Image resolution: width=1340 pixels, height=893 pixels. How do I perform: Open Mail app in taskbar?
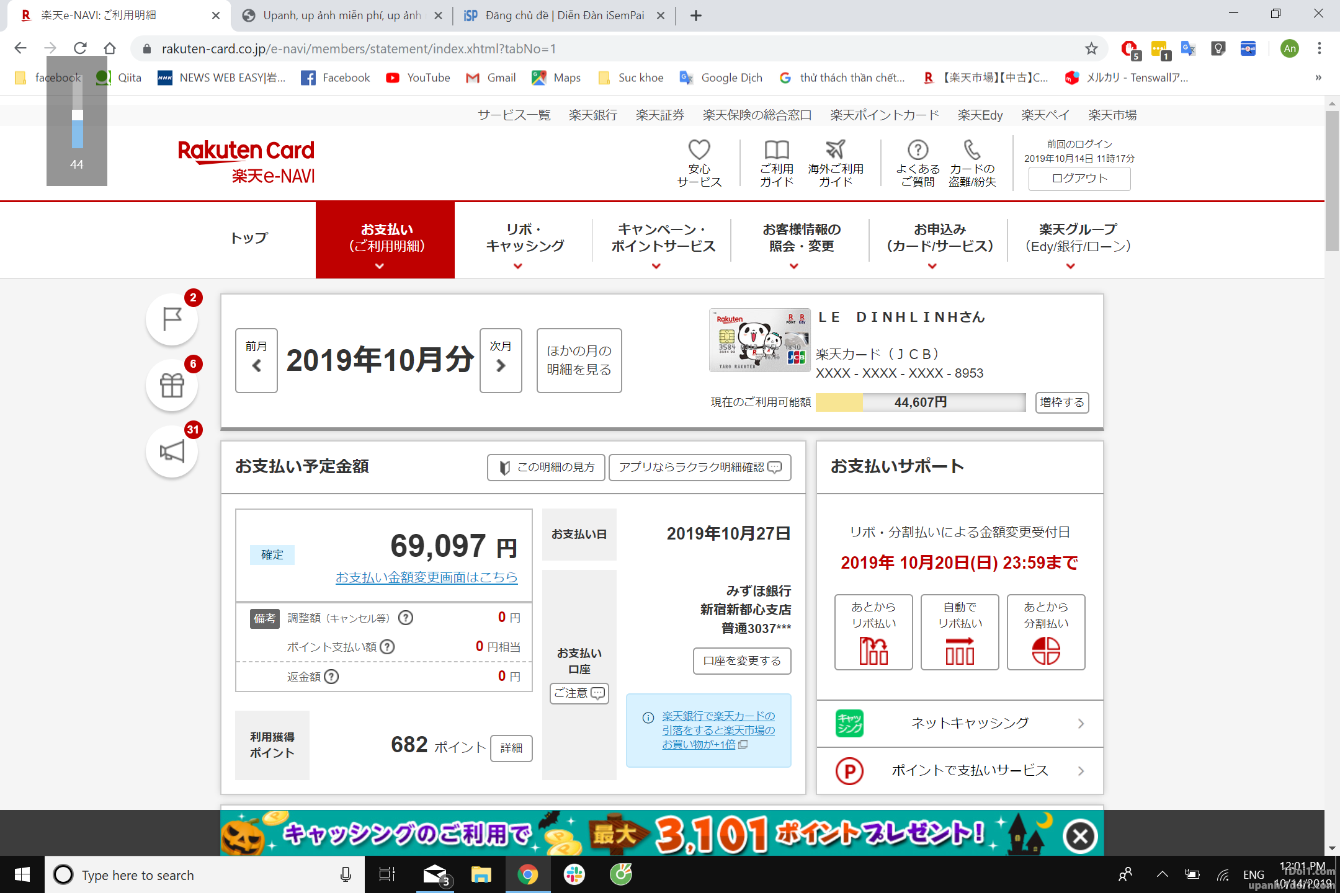tap(435, 874)
